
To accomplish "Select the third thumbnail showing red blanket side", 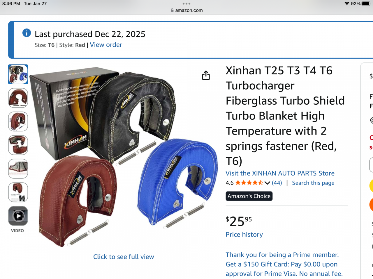I will click(x=18, y=121).
